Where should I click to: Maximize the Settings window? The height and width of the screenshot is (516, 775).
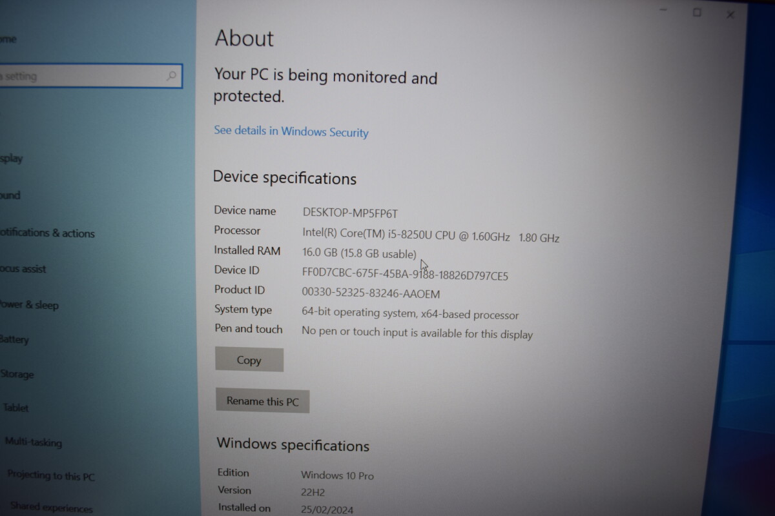click(x=697, y=12)
